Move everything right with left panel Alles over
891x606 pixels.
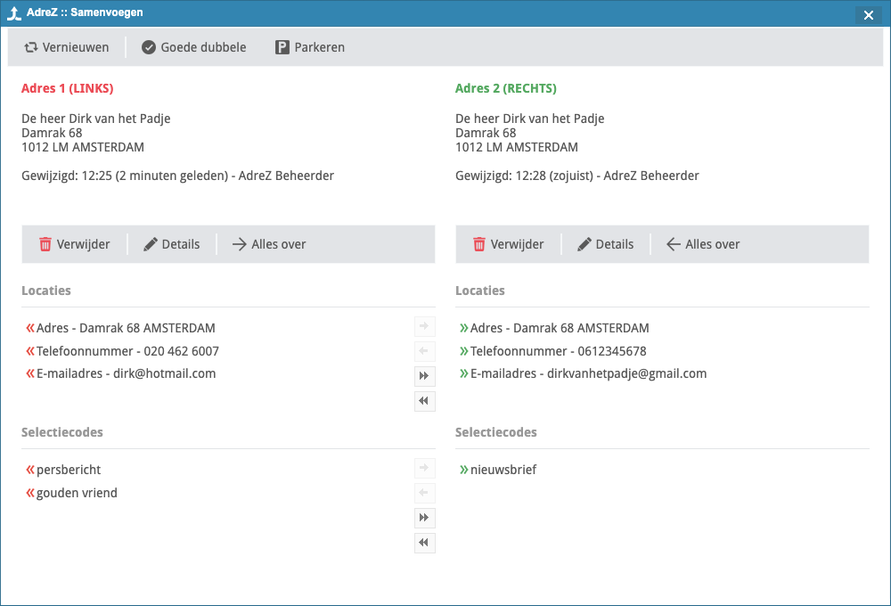point(268,244)
